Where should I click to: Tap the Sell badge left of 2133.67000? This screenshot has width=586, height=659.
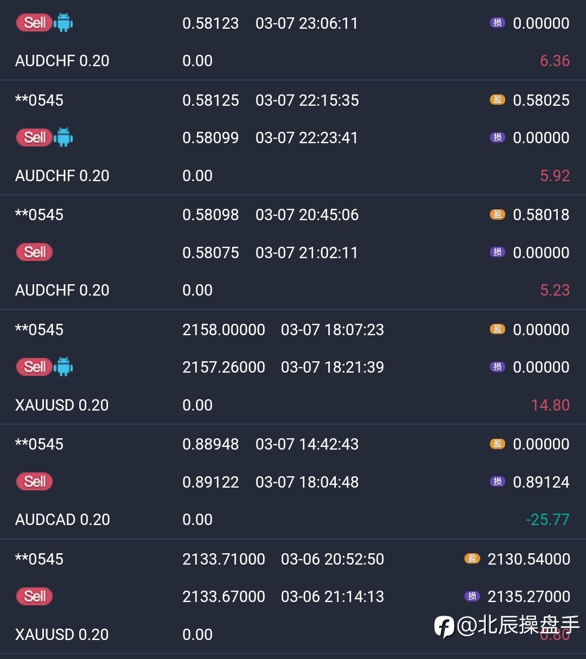35,596
